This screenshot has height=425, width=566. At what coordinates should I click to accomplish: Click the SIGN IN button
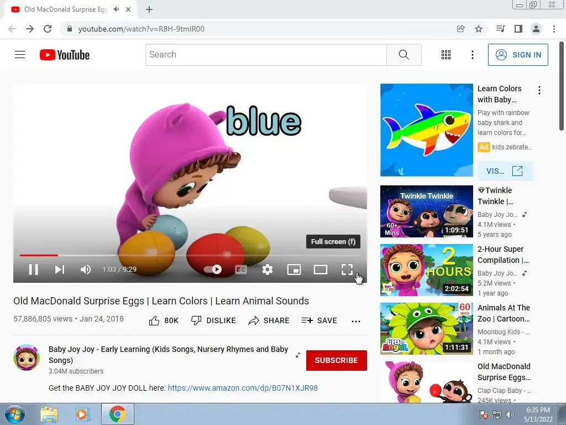coord(518,55)
